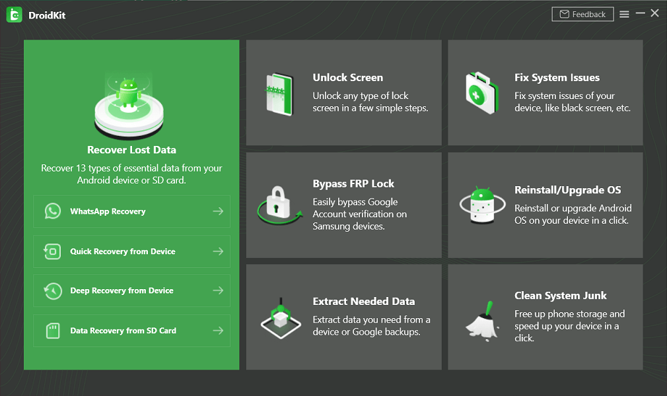
Task: Click the arrow next to Quick Recovery from Device
Action: tap(218, 251)
